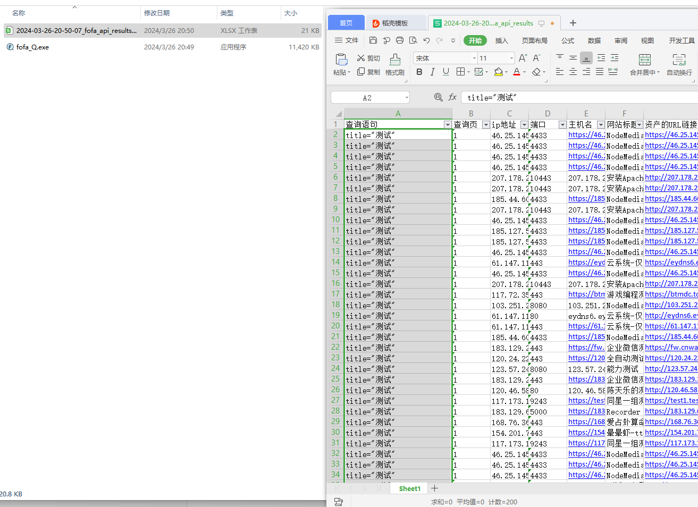Screen dimensions: 698x507
Task: Justify text in both directions
Action: click(x=600, y=72)
